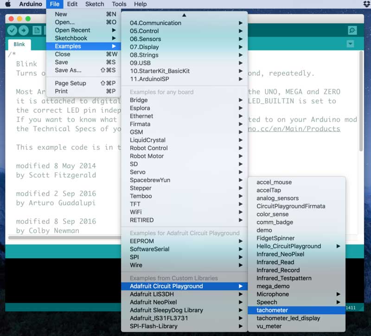This screenshot has width=371, height=336.
Task: Choose Page Setup from File menu
Action: point(70,83)
